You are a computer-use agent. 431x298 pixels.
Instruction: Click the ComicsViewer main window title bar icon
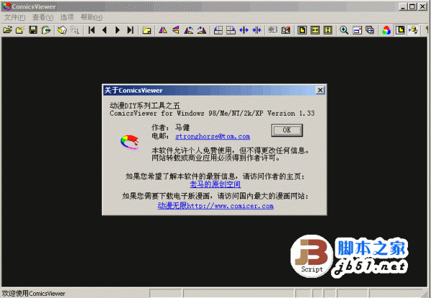click(x=6, y=6)
